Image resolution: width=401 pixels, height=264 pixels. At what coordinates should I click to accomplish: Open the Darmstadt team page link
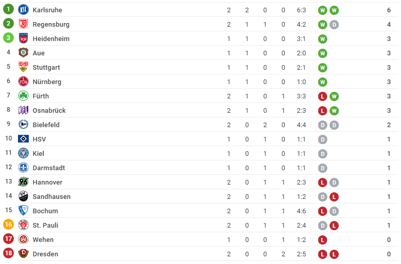coord(49,168)
